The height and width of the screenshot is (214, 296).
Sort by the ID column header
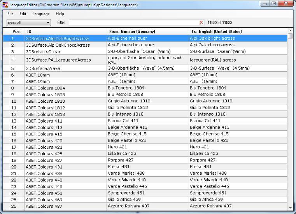[x=66, y=32]
